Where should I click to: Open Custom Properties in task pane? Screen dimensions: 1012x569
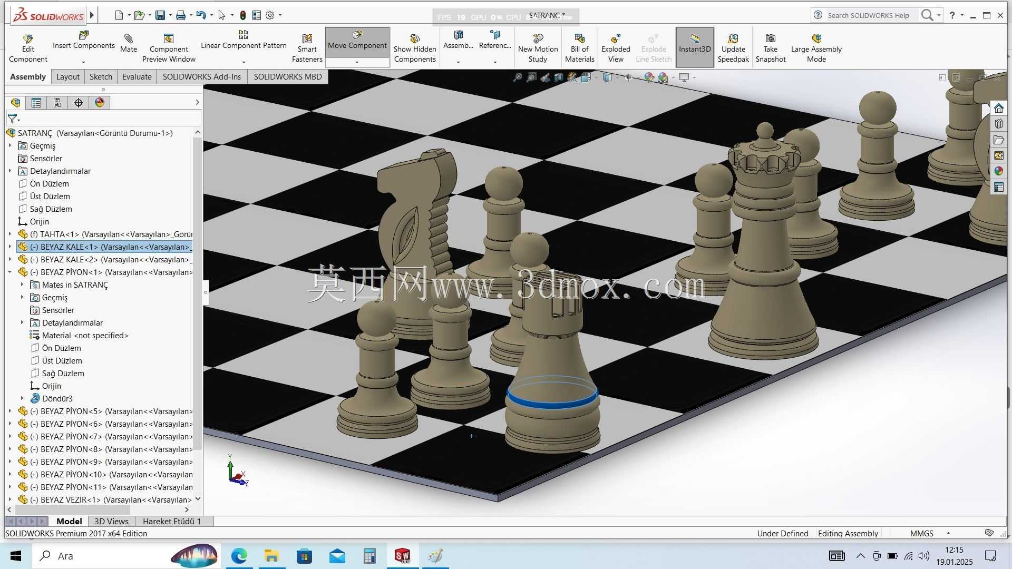[998, 187]
